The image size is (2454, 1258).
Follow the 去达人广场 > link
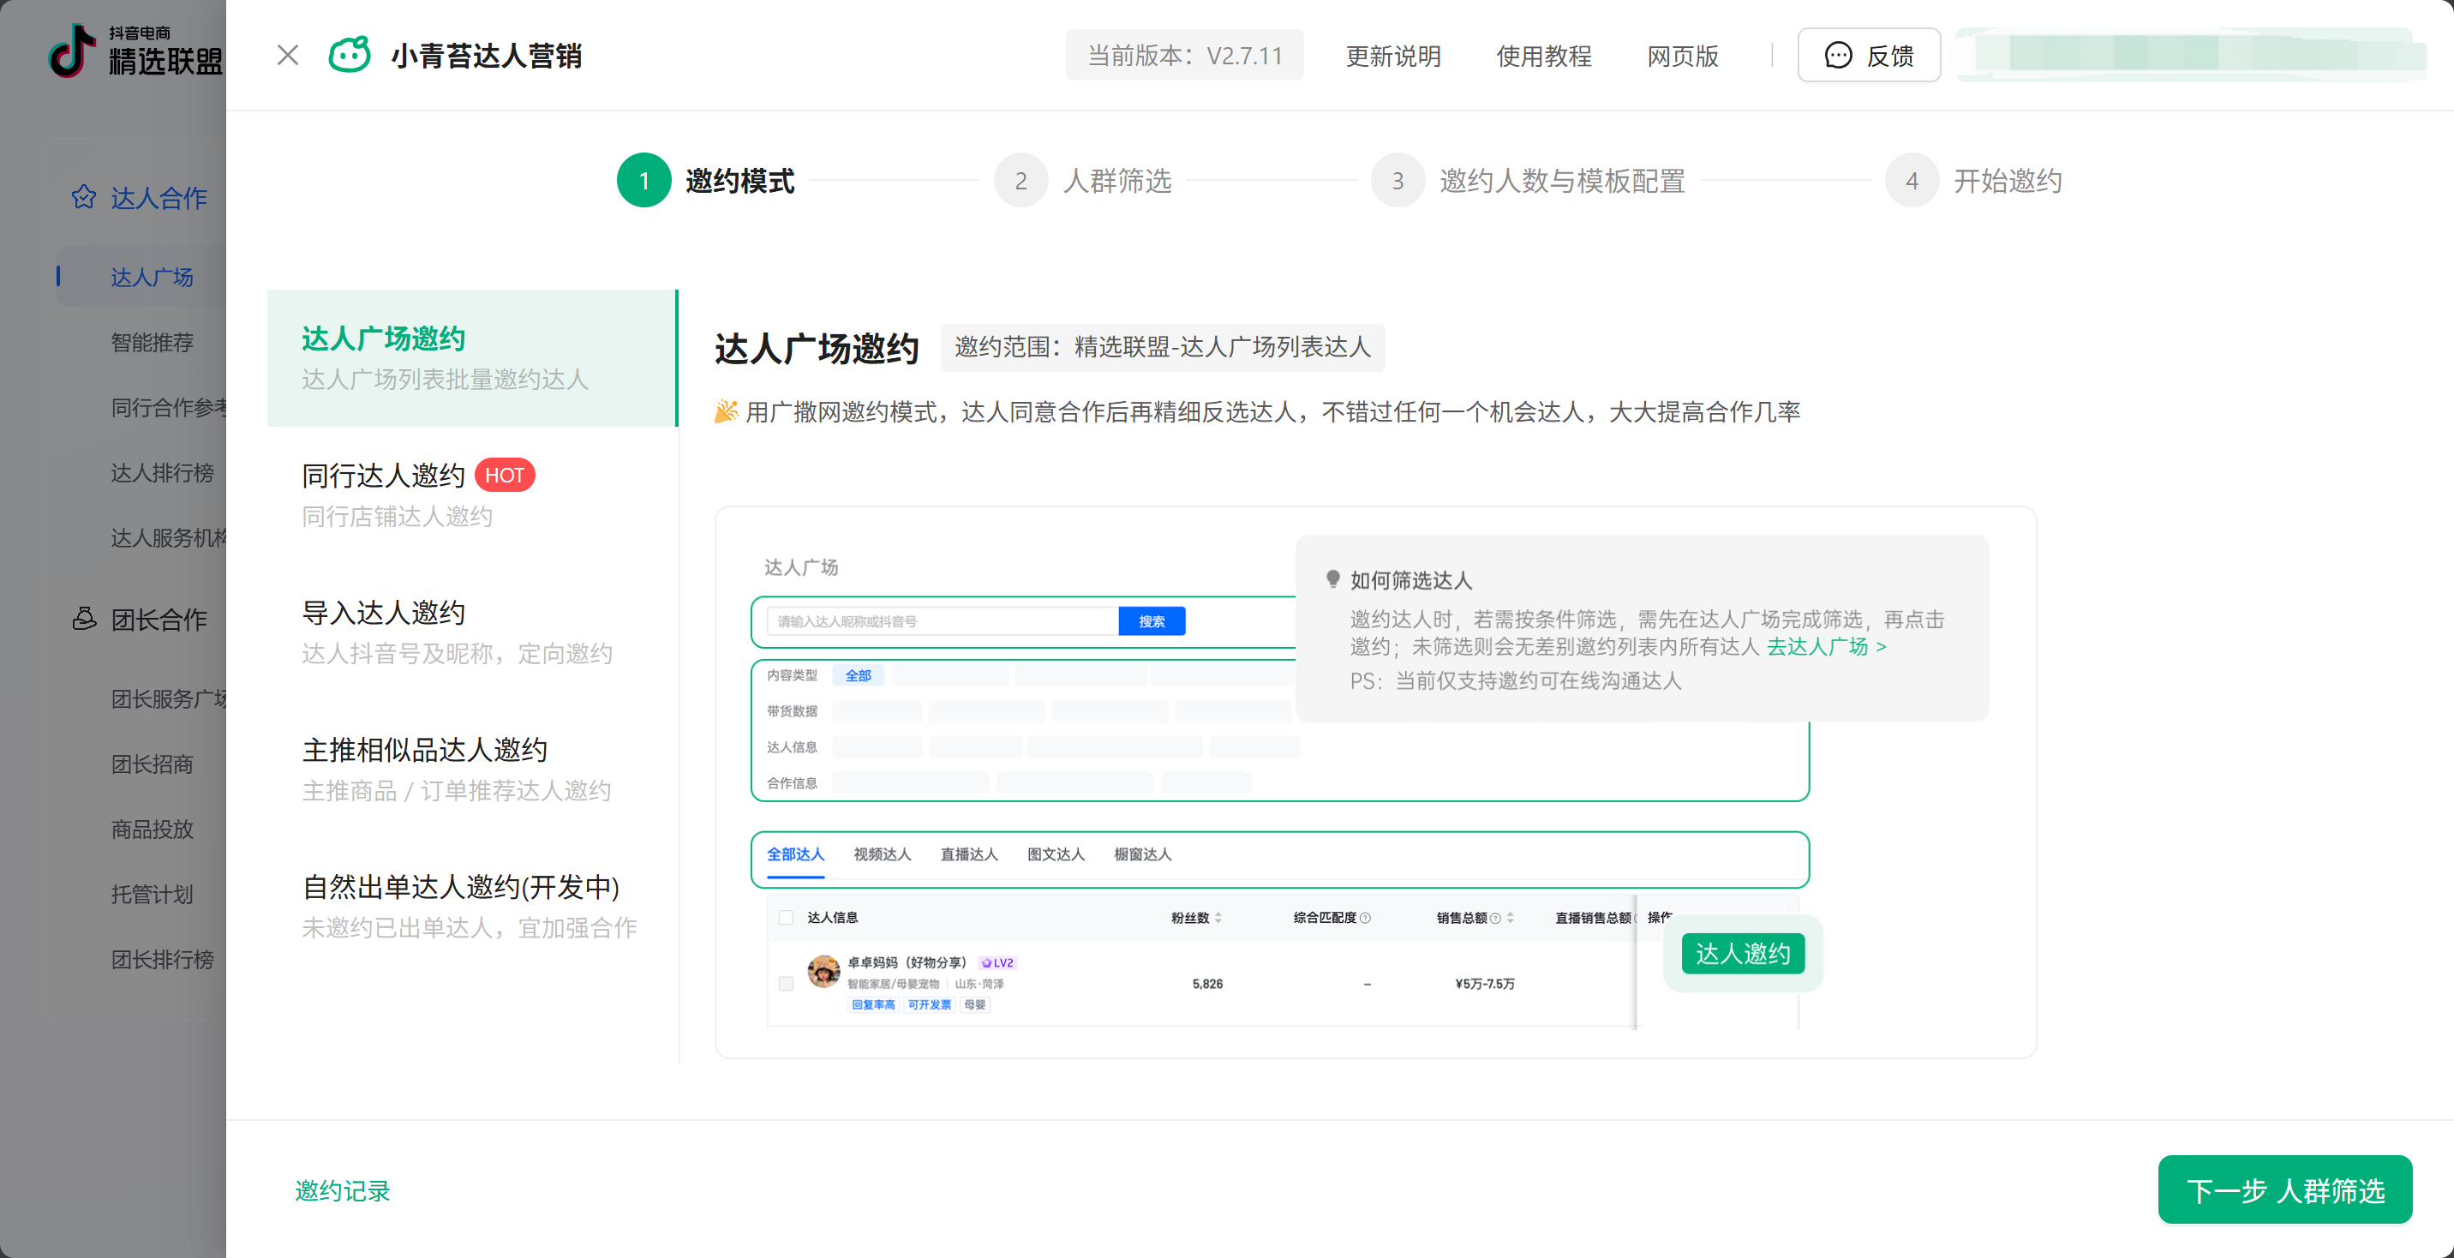pyautogui.click(x=1825, y=646)
